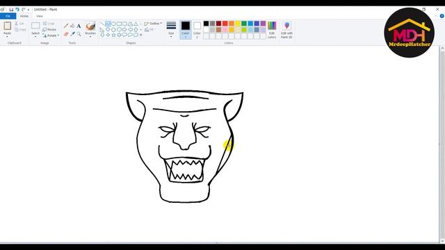
Task: Open Edit colors dialog
Action: [272, 30]
